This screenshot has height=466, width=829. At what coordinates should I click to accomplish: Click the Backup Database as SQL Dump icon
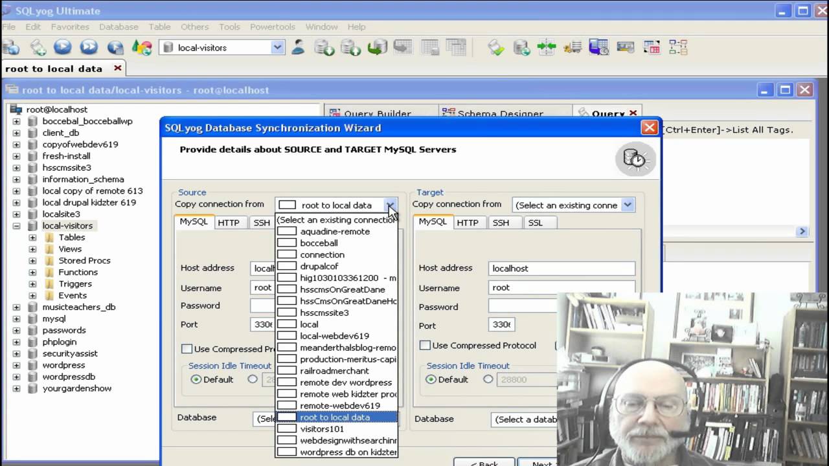pos(350,47)
